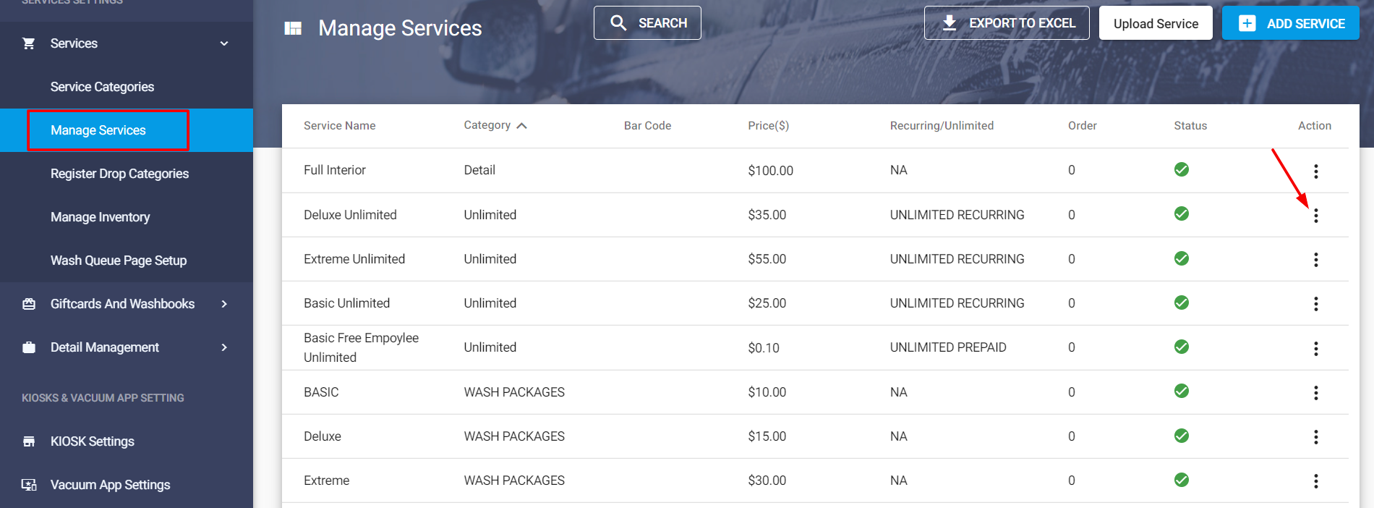Click the Vacuum App Settings icon
This screenshot has height=508, width=1374.
29,485
